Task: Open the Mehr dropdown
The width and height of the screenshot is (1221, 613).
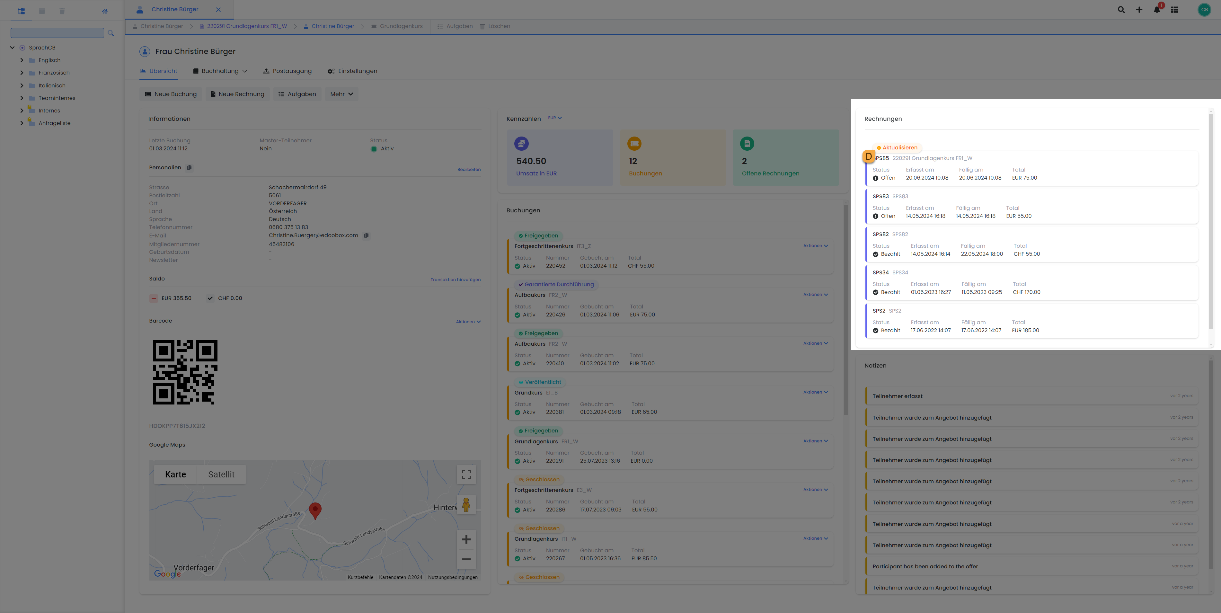Action: point(341,94)
